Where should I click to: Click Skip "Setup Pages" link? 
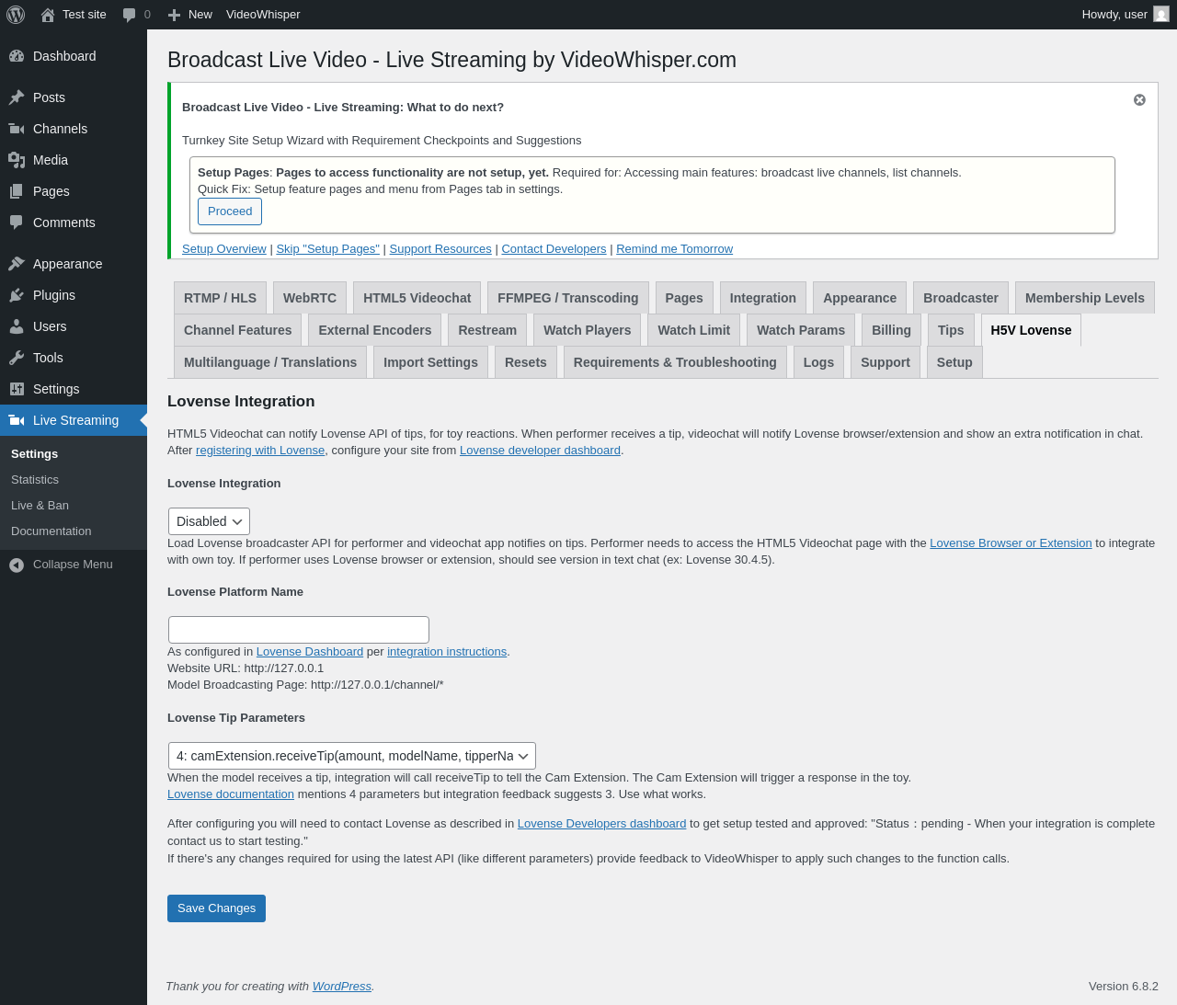pos(328,249)
